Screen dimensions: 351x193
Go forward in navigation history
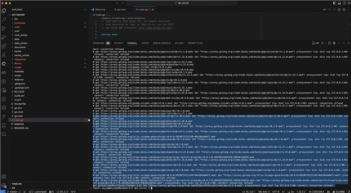click(x=122, y=3)
